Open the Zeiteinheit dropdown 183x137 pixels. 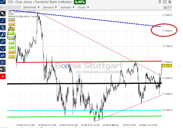tap(31, 7)
